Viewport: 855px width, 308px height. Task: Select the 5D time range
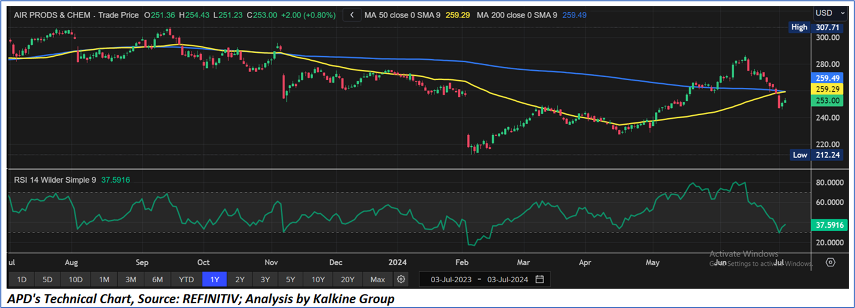click(x=48, y=279)
